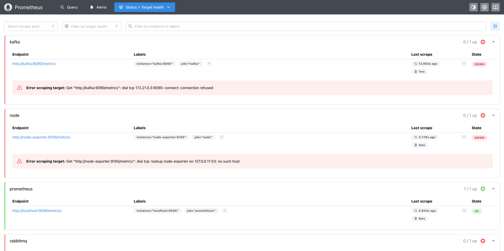The width and height of the screenshot is (504, 251).
Task: Expand the prometheus target labels chevron
Action: click(x=225, y=210)
